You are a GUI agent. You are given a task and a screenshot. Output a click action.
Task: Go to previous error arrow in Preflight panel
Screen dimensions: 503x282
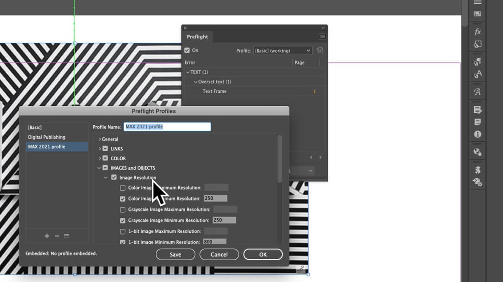tap(311, 157)
